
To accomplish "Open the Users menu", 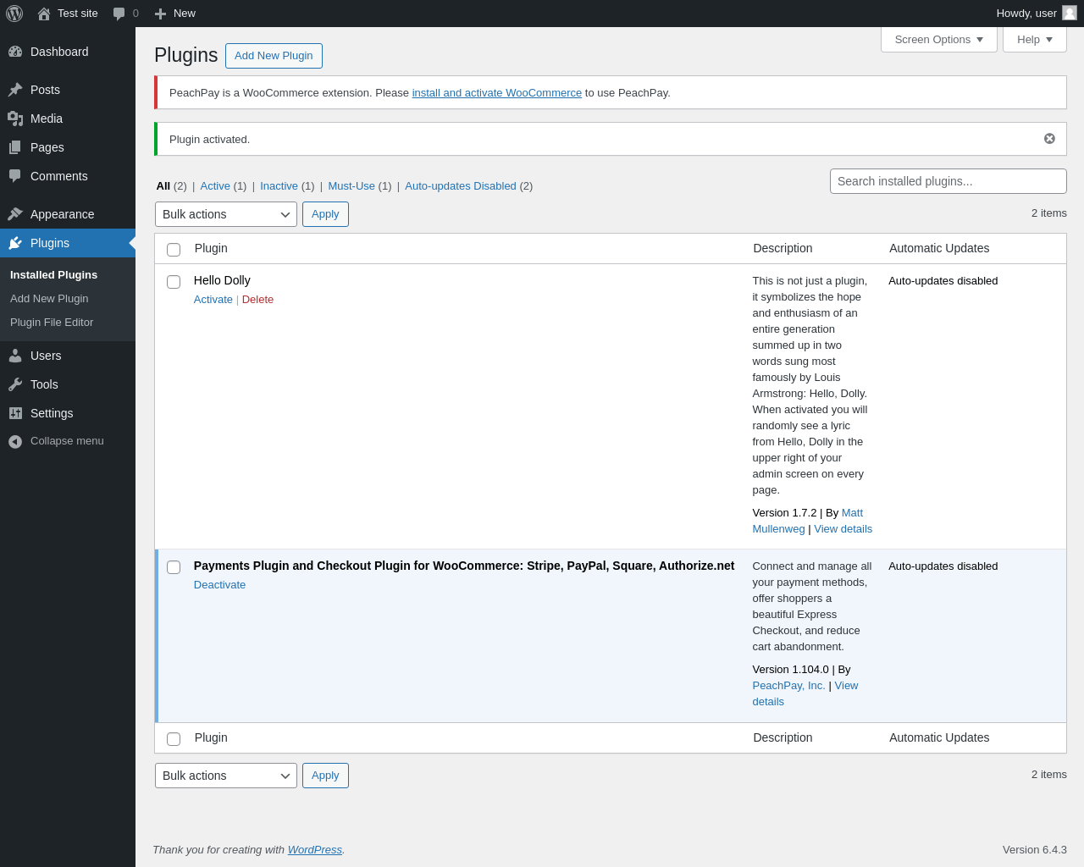I will point(68,356).
